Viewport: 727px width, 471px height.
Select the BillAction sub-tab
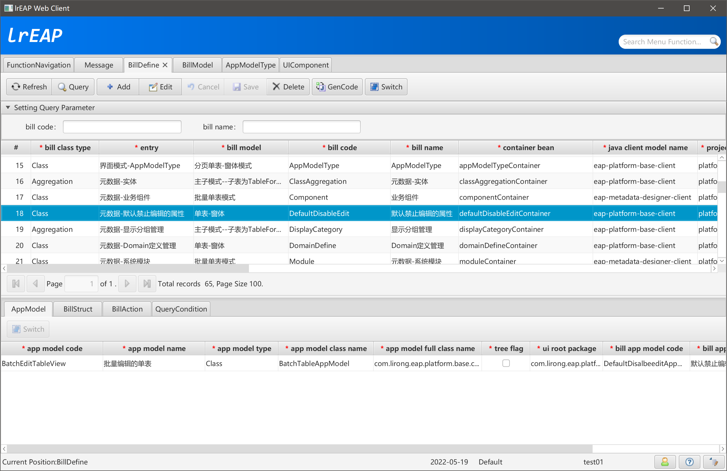pos(127,309)
